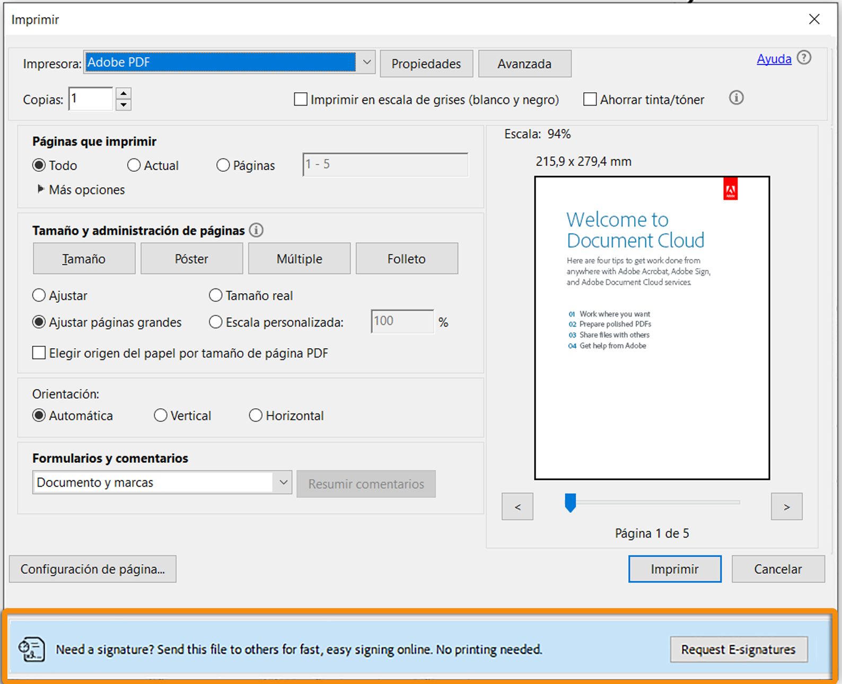Click the e-signature document icon
The image size is (842, 684).
pos(31,649)
